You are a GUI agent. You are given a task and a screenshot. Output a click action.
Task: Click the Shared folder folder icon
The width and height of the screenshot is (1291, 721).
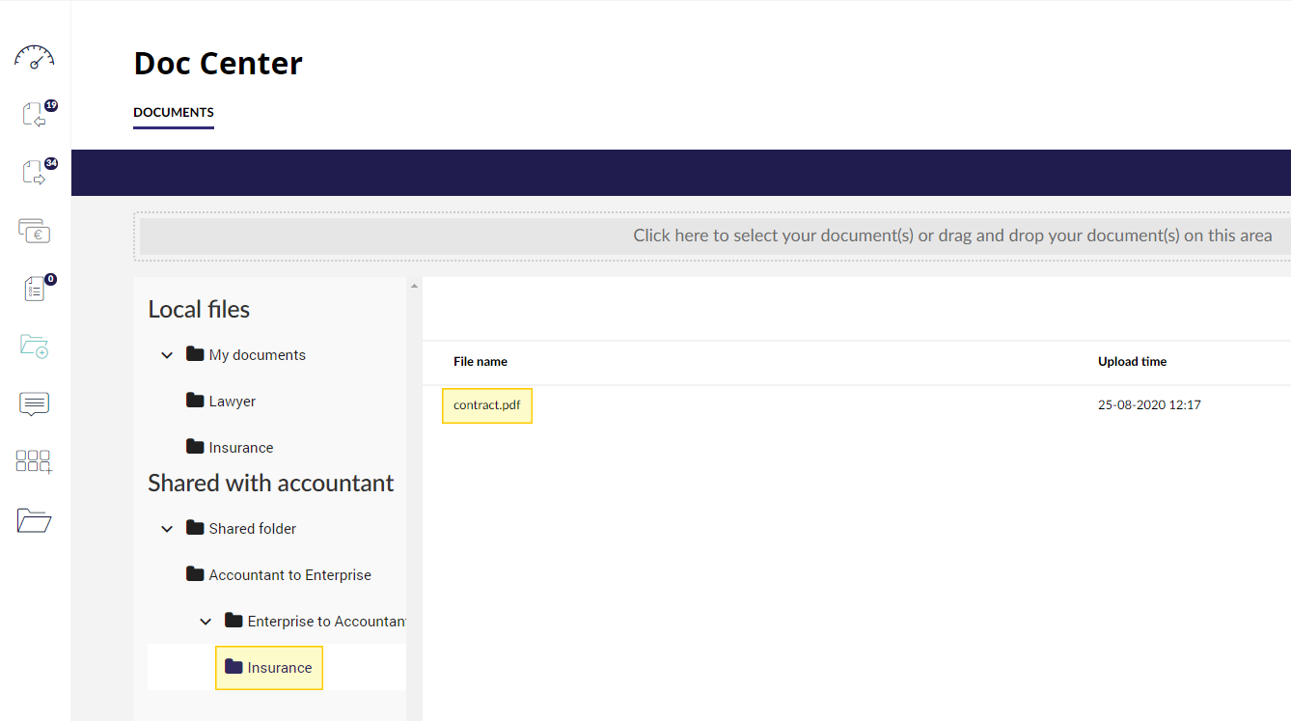click(195, 528)
